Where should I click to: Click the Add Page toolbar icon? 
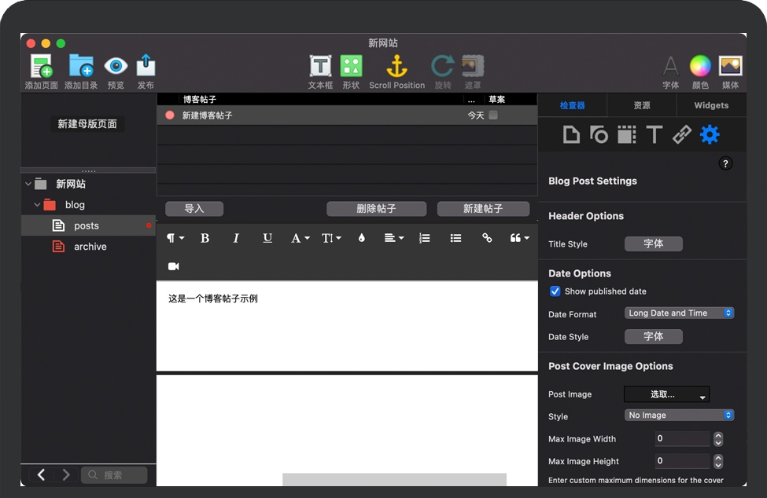click(41, 67)
